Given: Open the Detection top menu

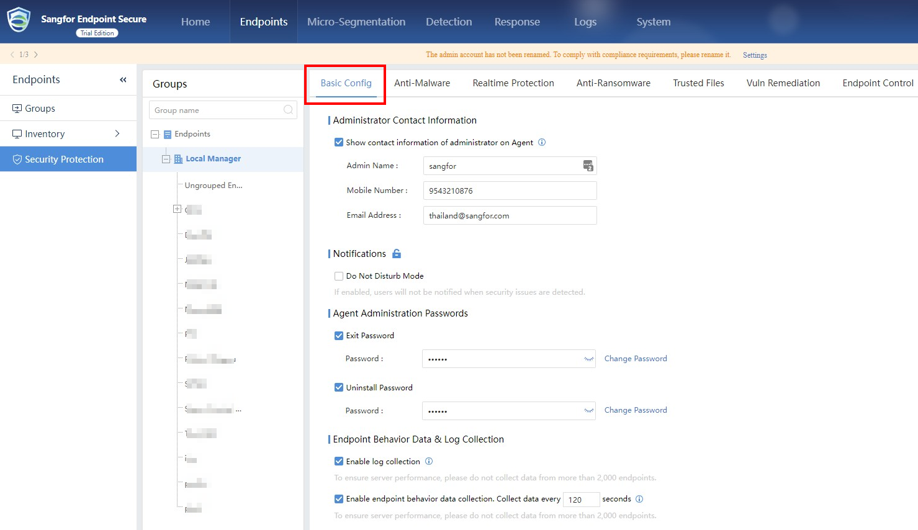Looking at the screenshot, I should point(449,22).
